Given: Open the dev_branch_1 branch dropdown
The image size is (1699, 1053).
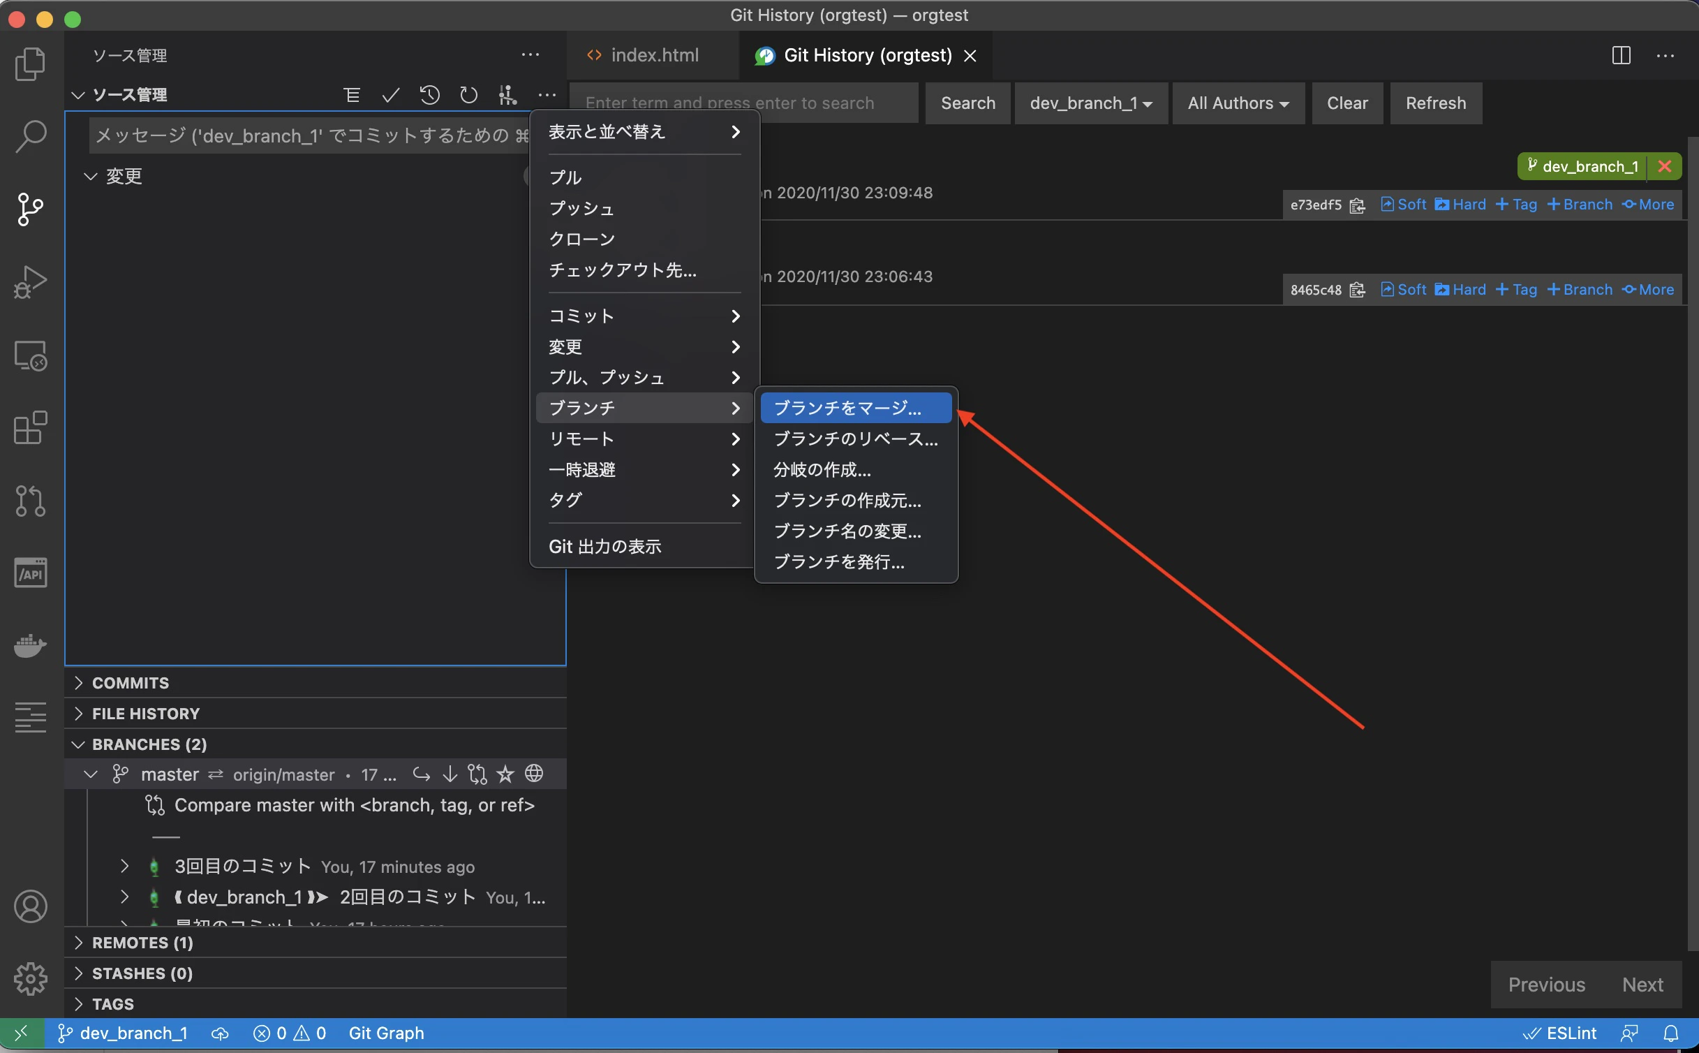Looking at the screenshot, I should click(x=1091, y=103).
